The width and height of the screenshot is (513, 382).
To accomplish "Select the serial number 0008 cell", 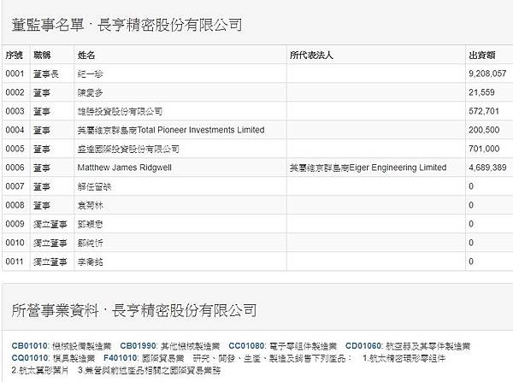I will 15,205.
